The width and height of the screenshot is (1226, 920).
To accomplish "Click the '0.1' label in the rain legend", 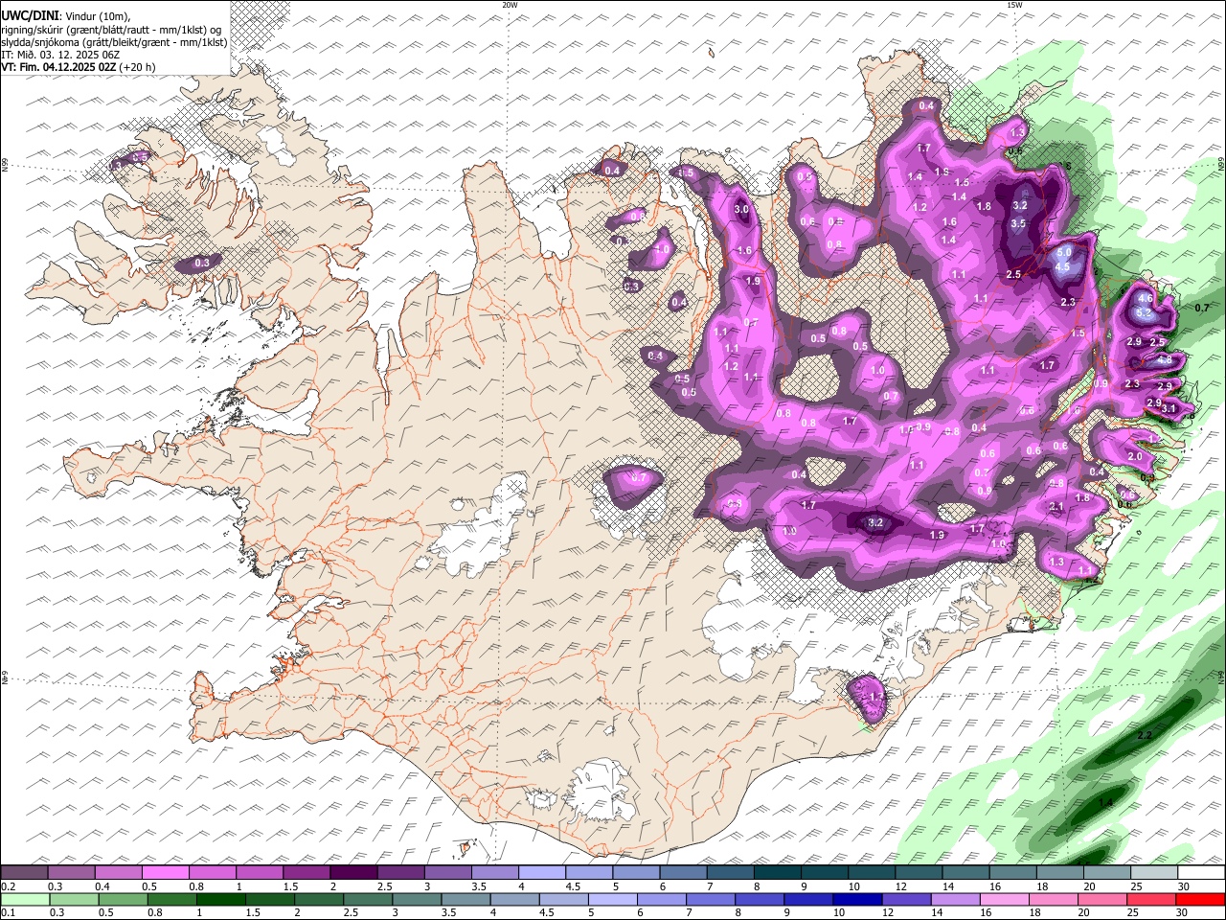I will pos(8,913).
